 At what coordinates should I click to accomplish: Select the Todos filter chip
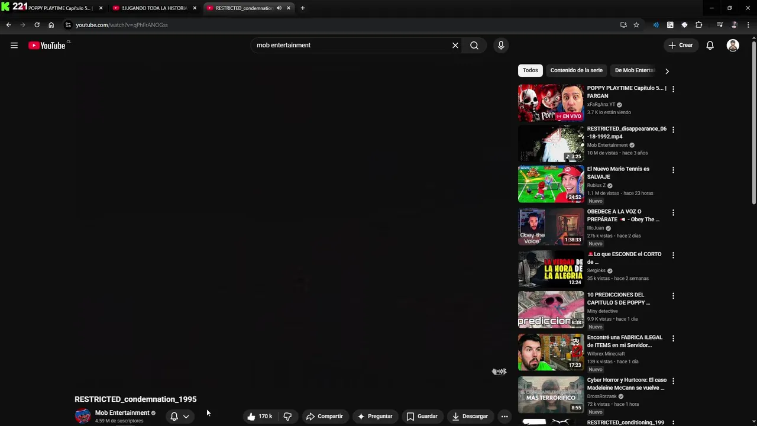tap(530, 70)
